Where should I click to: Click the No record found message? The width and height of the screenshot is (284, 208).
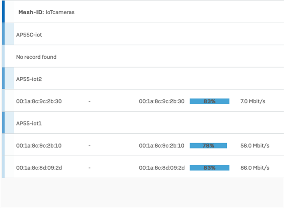pyautogui.click(x=36, y=57)
